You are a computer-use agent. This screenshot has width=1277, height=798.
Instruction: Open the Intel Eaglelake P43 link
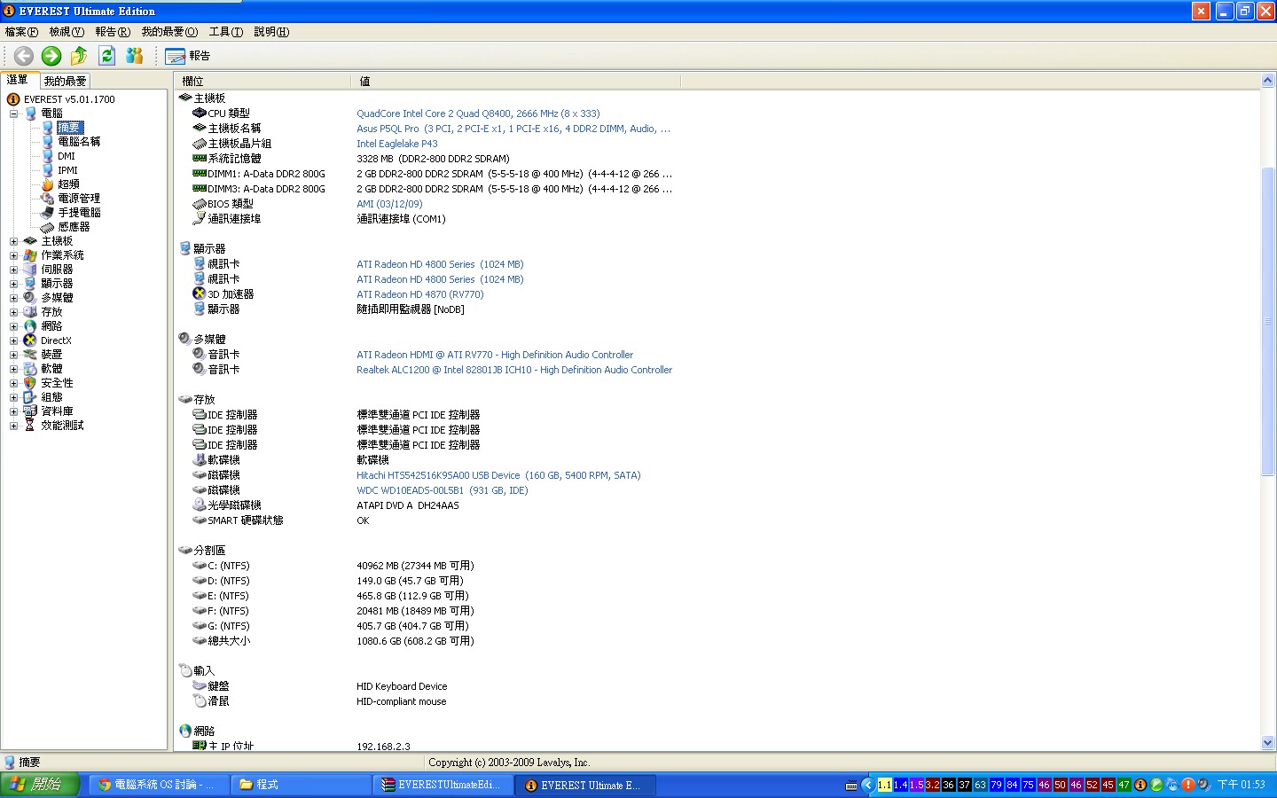[x=397, y=144]
